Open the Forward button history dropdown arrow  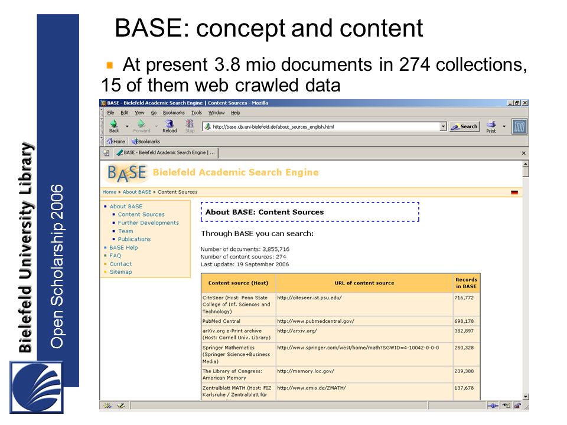coord(156,126)
